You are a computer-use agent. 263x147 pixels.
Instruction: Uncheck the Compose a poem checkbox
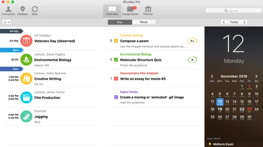116,41
